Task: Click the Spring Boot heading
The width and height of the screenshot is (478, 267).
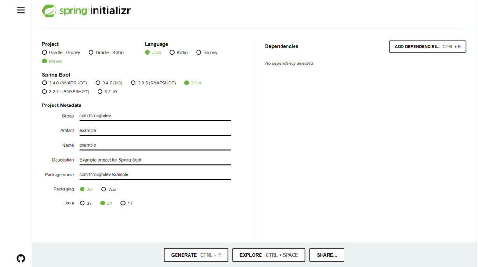Action: (x=56, y=75)
